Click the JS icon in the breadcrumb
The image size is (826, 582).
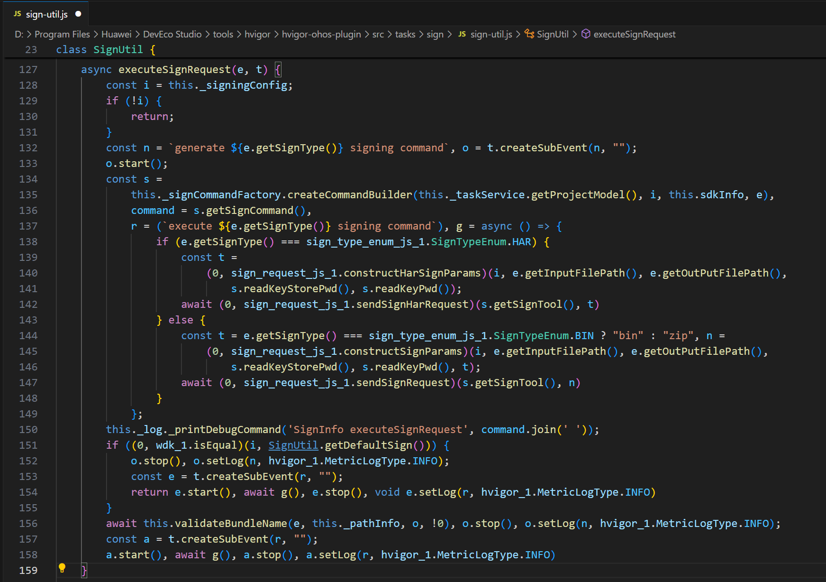click(x=462, y=34)
